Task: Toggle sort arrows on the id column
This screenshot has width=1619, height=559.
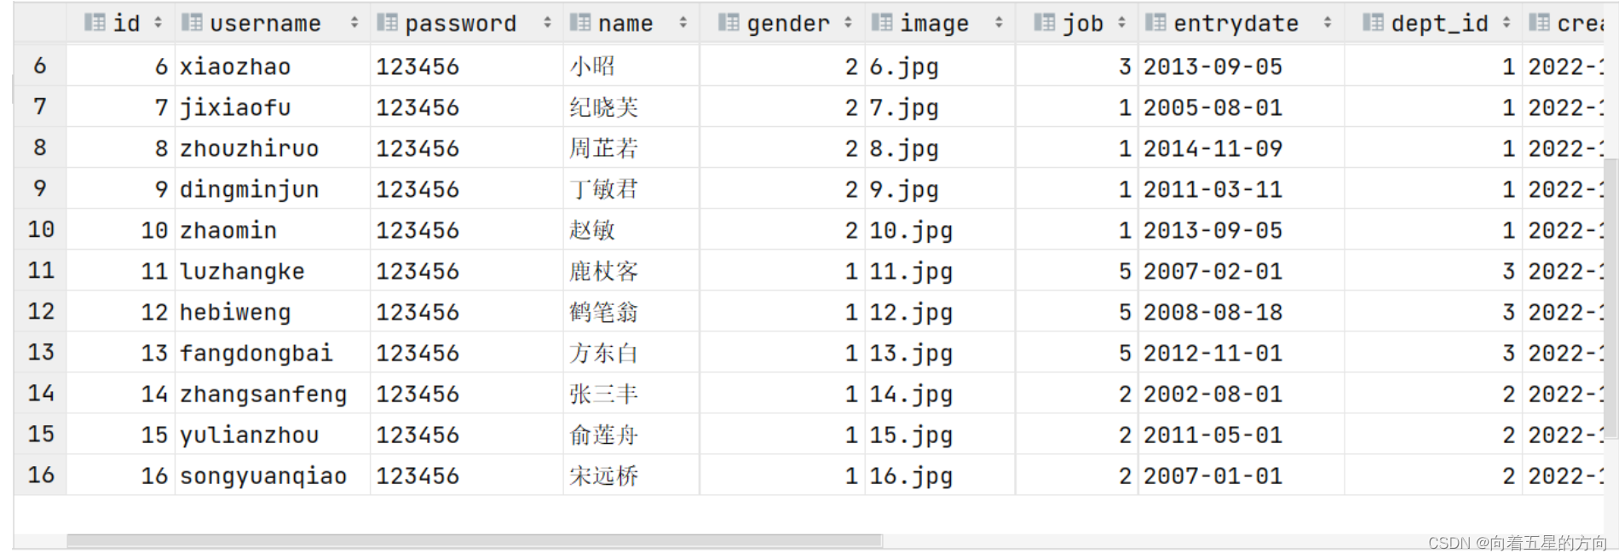Action: [158, 23]
